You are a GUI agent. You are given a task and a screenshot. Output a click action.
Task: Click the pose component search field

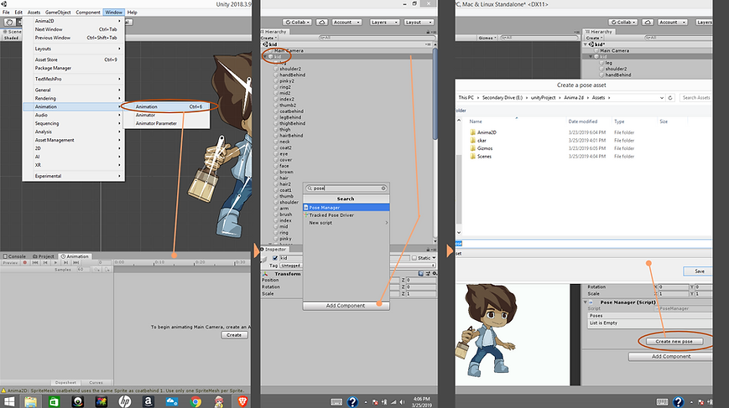click(x=346, y=188)
